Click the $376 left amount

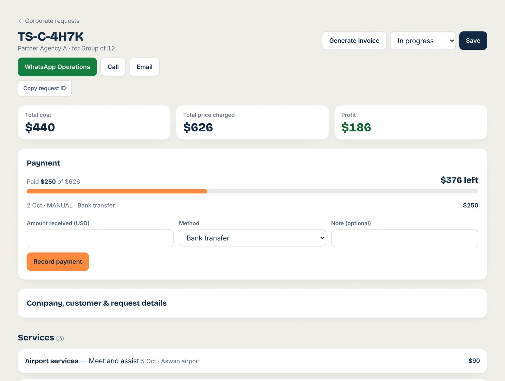point(459,180)
